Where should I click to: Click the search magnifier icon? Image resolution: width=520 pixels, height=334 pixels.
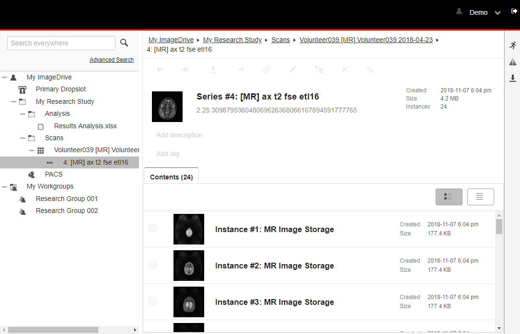click(x=124, y=43)
